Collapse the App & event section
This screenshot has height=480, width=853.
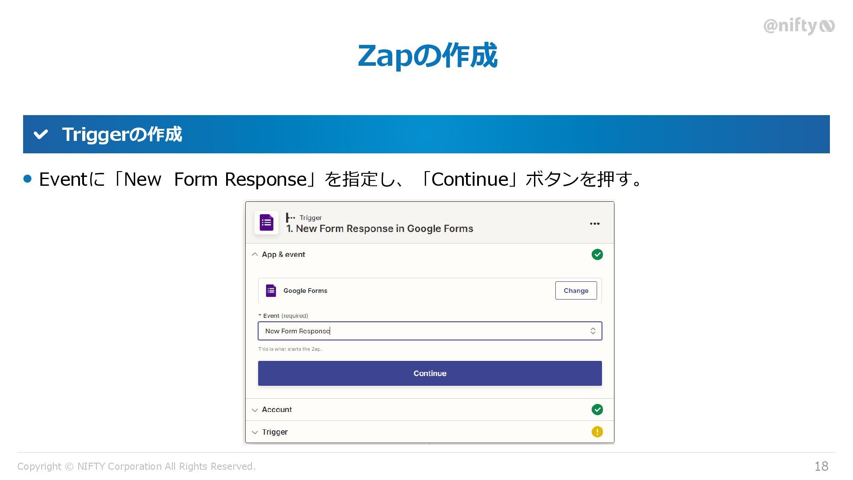click(x=255, y=255)
